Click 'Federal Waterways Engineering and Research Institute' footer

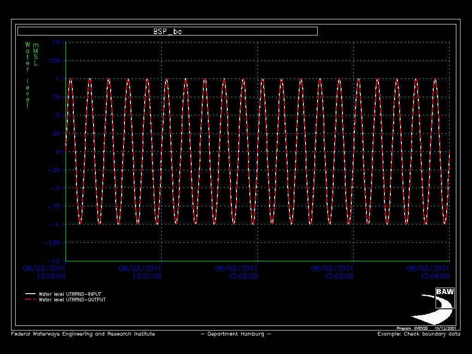[x=83, y=334]
